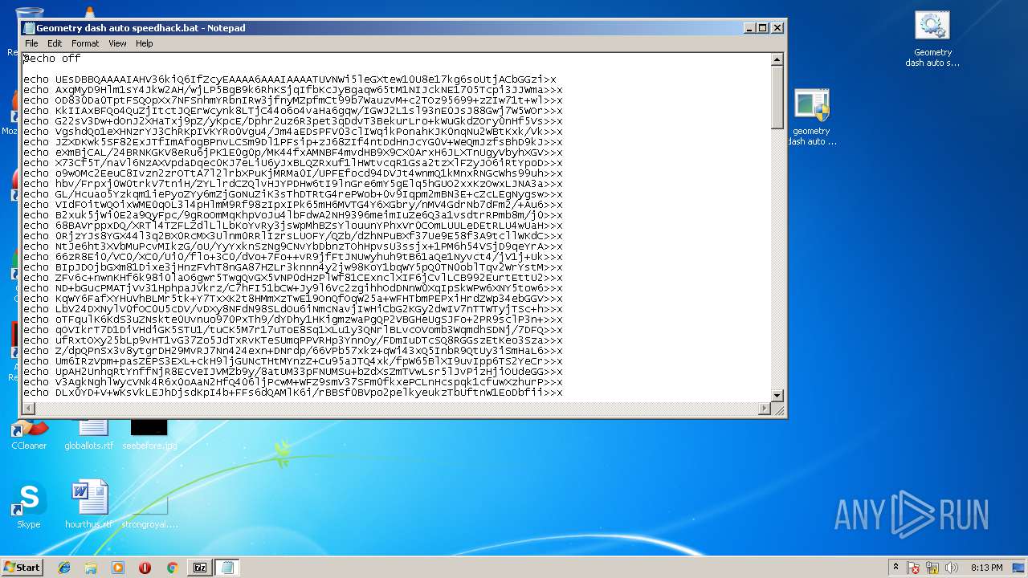Image resolution: width=1028 pixels, height=578 pixels.
Task: Select the CCleaner desktop shortcut
Action: [x=29, y=434]
